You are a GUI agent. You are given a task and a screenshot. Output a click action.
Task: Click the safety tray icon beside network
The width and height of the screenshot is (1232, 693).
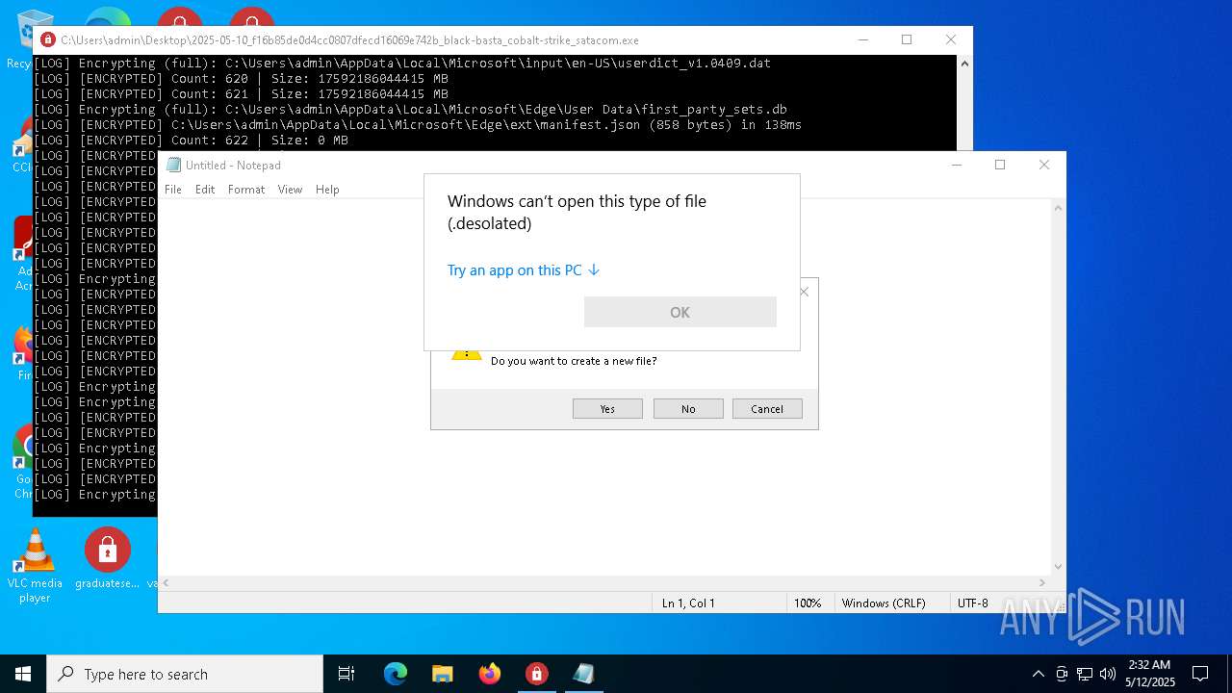1062,674
